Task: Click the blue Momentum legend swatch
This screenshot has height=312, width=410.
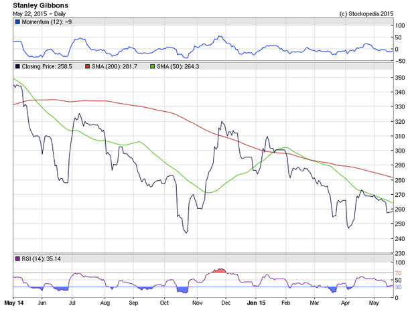Action: (x=17, y=22)
